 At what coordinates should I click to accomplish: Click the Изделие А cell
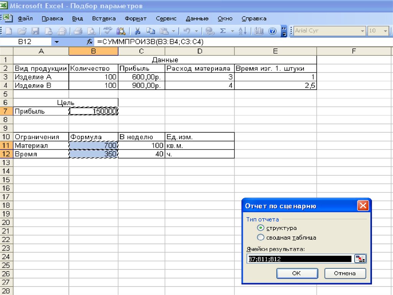41,77
